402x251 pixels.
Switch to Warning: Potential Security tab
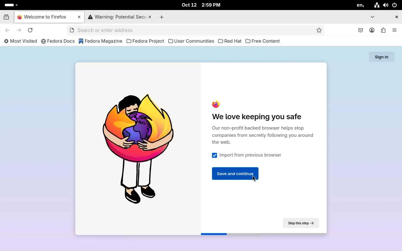point(120,17)
